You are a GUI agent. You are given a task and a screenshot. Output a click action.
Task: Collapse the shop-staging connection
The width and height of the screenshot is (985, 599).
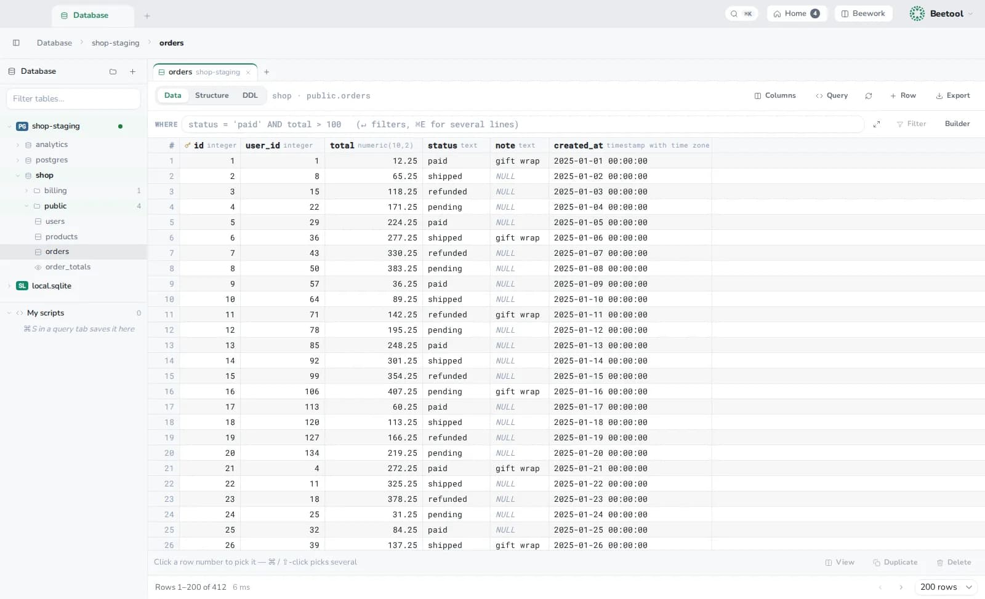pos(9,126)
